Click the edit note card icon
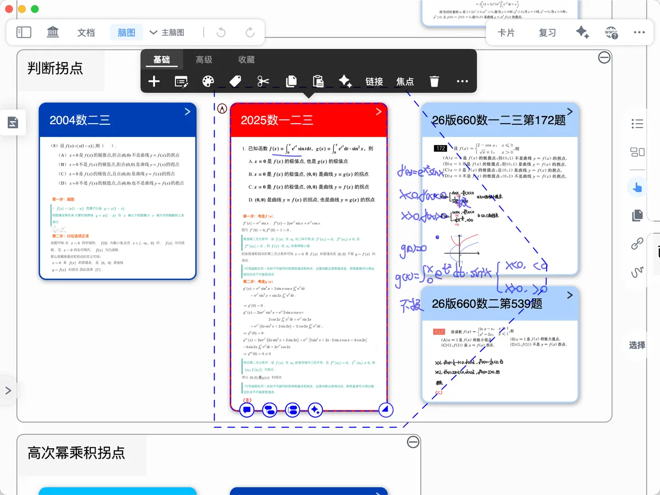The height and width of the screenshot is (495, 660). pyautogui.click(x=182, y=81)
